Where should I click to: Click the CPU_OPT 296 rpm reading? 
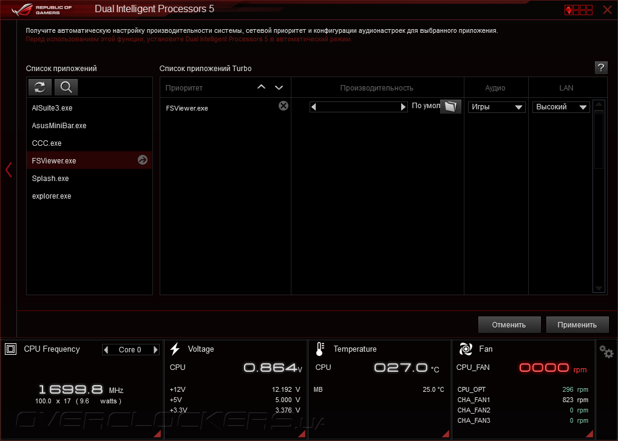click(575, 389)
